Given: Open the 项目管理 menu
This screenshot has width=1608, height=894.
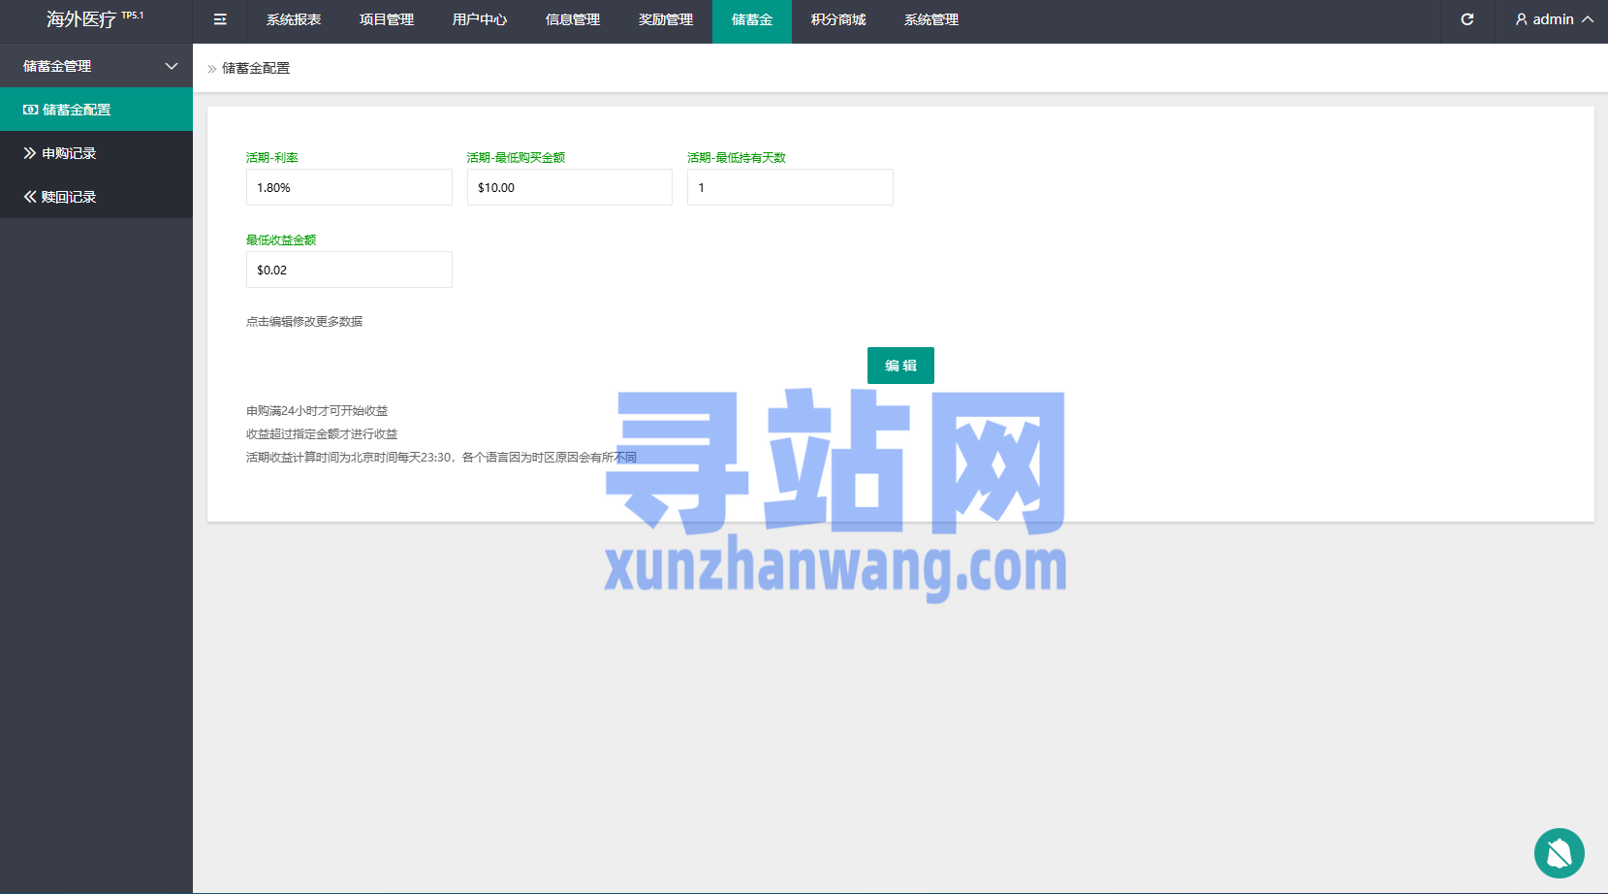Looking at the screenshot, I should [x=387, y=19].
